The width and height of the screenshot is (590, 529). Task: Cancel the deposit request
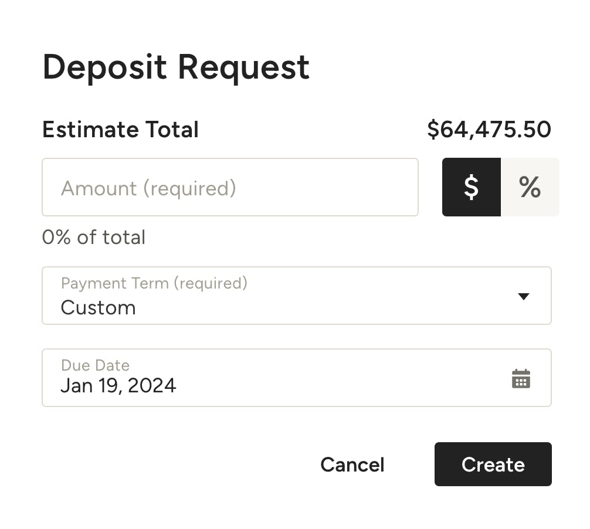click(352, 464)
